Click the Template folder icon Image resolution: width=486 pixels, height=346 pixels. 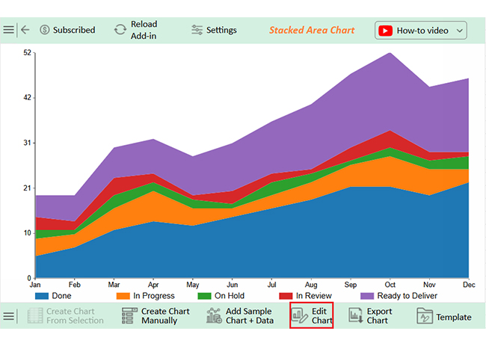tap(425, 316)
